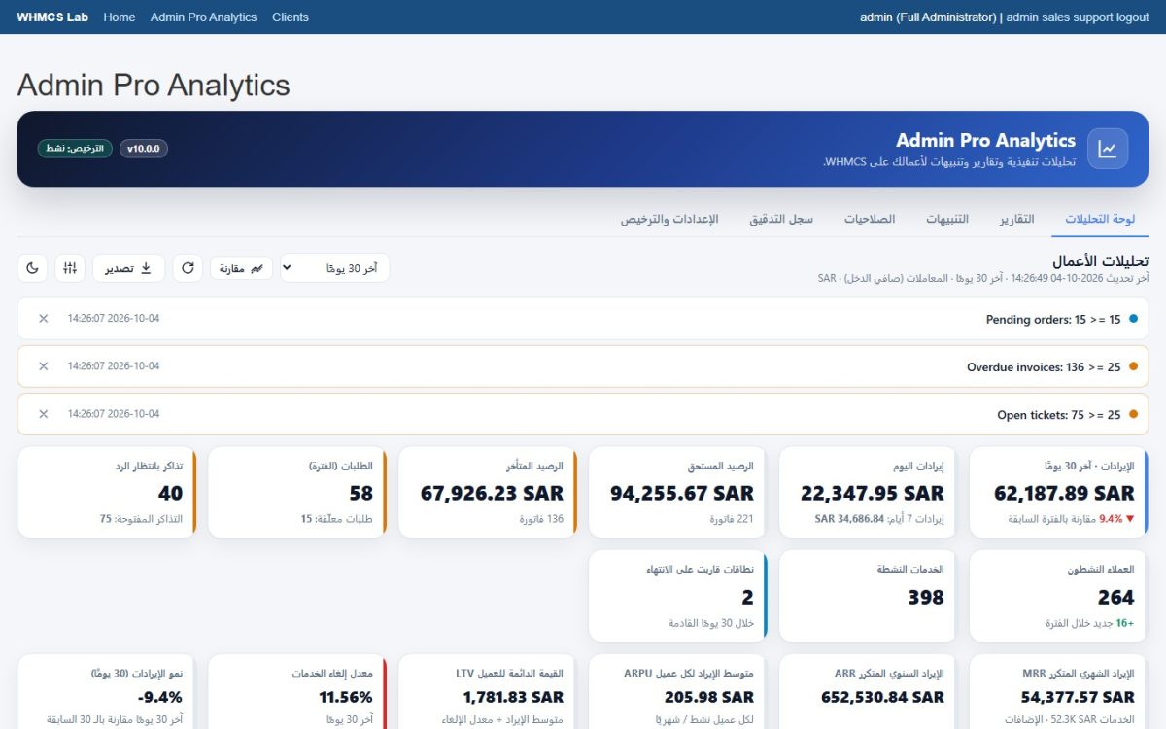Toggle the مقارنة comparison button
The height and width of the screenshot is (729, 1166).
(x=242, y=267)
